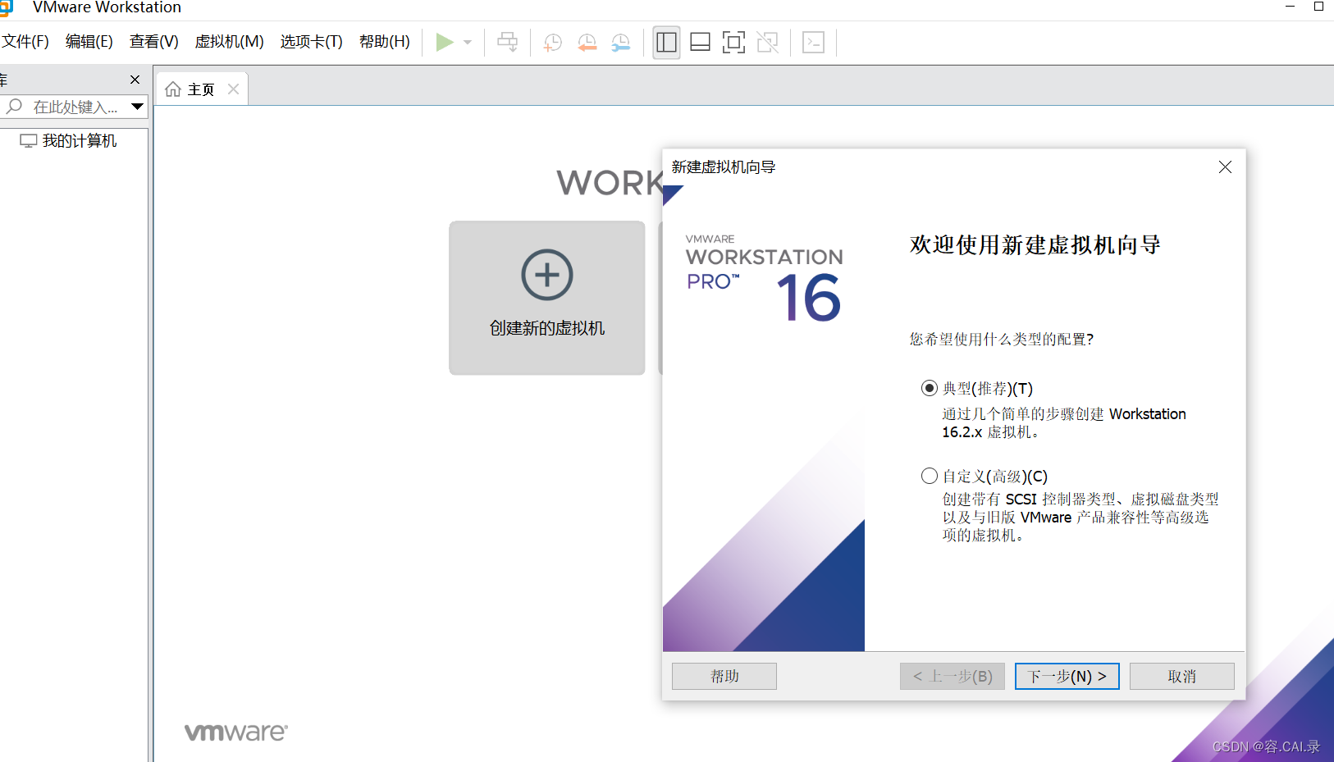
Task: Open the power options dropdown arrow
Action: (468, 43)
